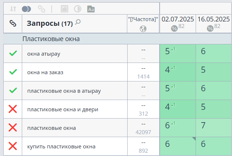Click the chain link column header icon
This screenshot has height=156, width=232.
pyautogui.click(x=13, y=23)
